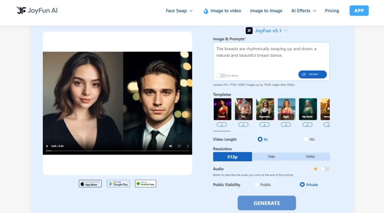The image size is (384, 213).
Task: Mute the video using the speaker icon
Action: (171, 146)
